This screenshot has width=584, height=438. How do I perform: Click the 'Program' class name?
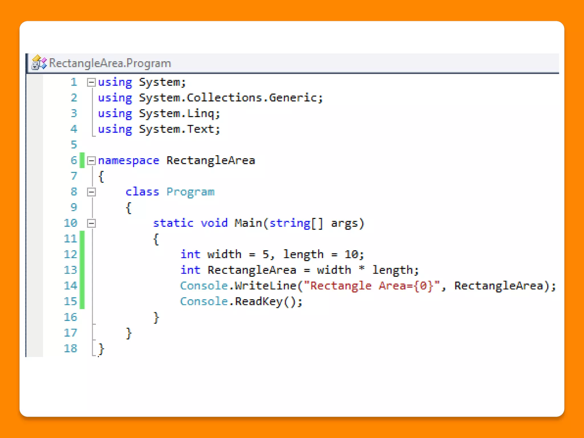(190, 192)
